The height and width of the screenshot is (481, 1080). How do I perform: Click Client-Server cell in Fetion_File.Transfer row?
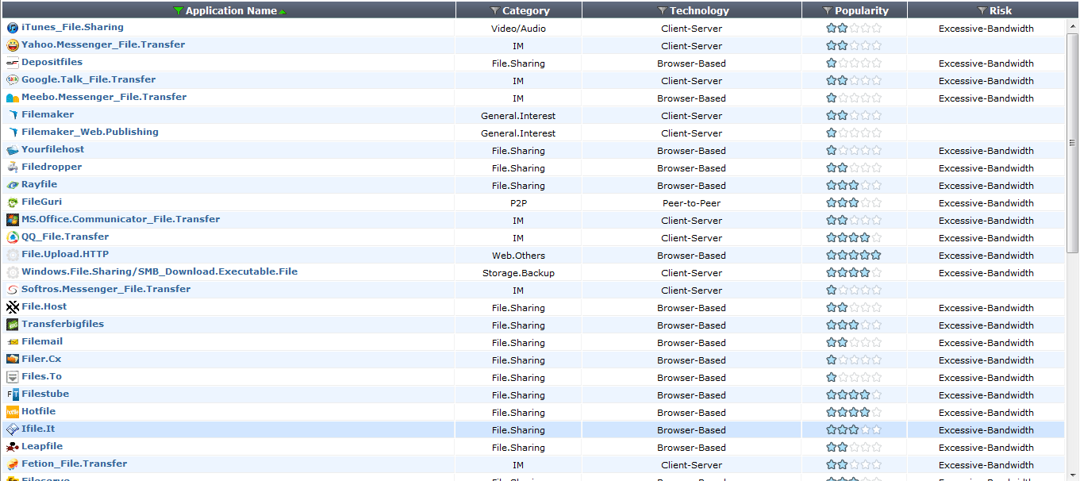click(x=691, y=465)
